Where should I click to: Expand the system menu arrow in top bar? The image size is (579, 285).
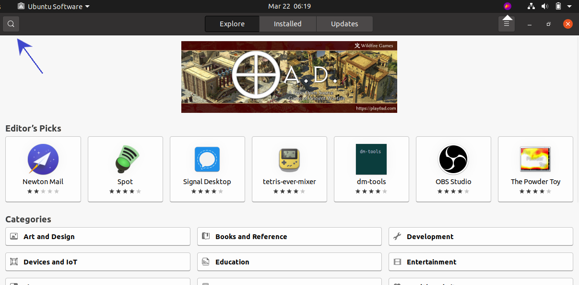click(x=570, y=6)
